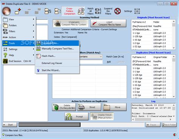Select 1-32.tga in Duplicates list
This screenshot has width=179, height=139.
click(137, 95)
